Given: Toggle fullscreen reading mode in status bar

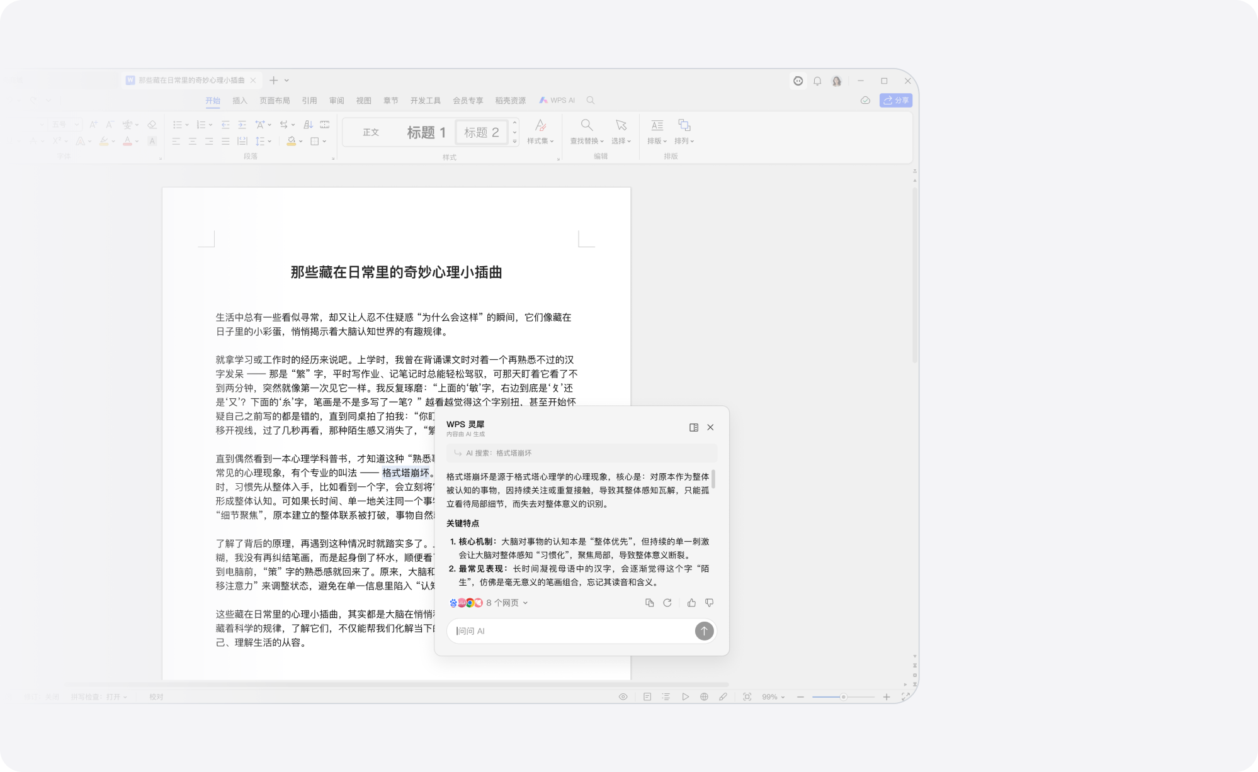Looking at the screenshot, I should [748, 696].
